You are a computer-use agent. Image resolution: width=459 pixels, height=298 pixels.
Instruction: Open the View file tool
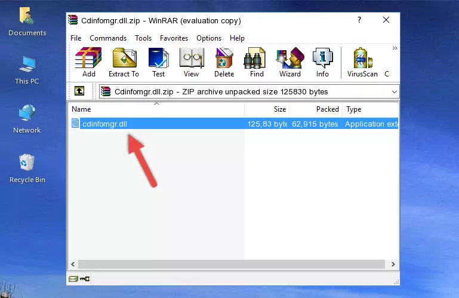192,62
